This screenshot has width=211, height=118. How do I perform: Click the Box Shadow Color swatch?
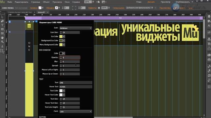click(x=61, y=53)
